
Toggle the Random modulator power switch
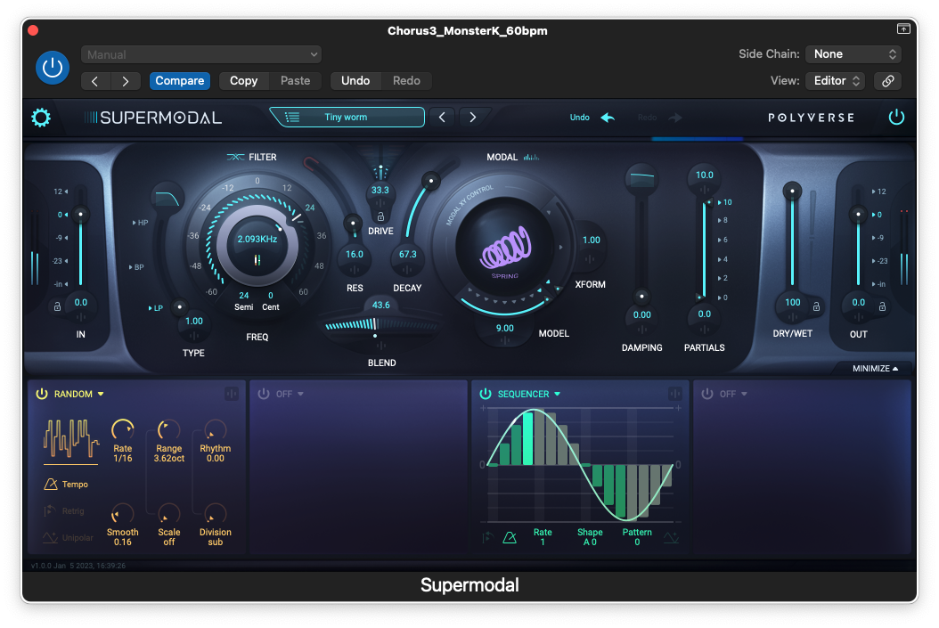click(x=41, y=394)
